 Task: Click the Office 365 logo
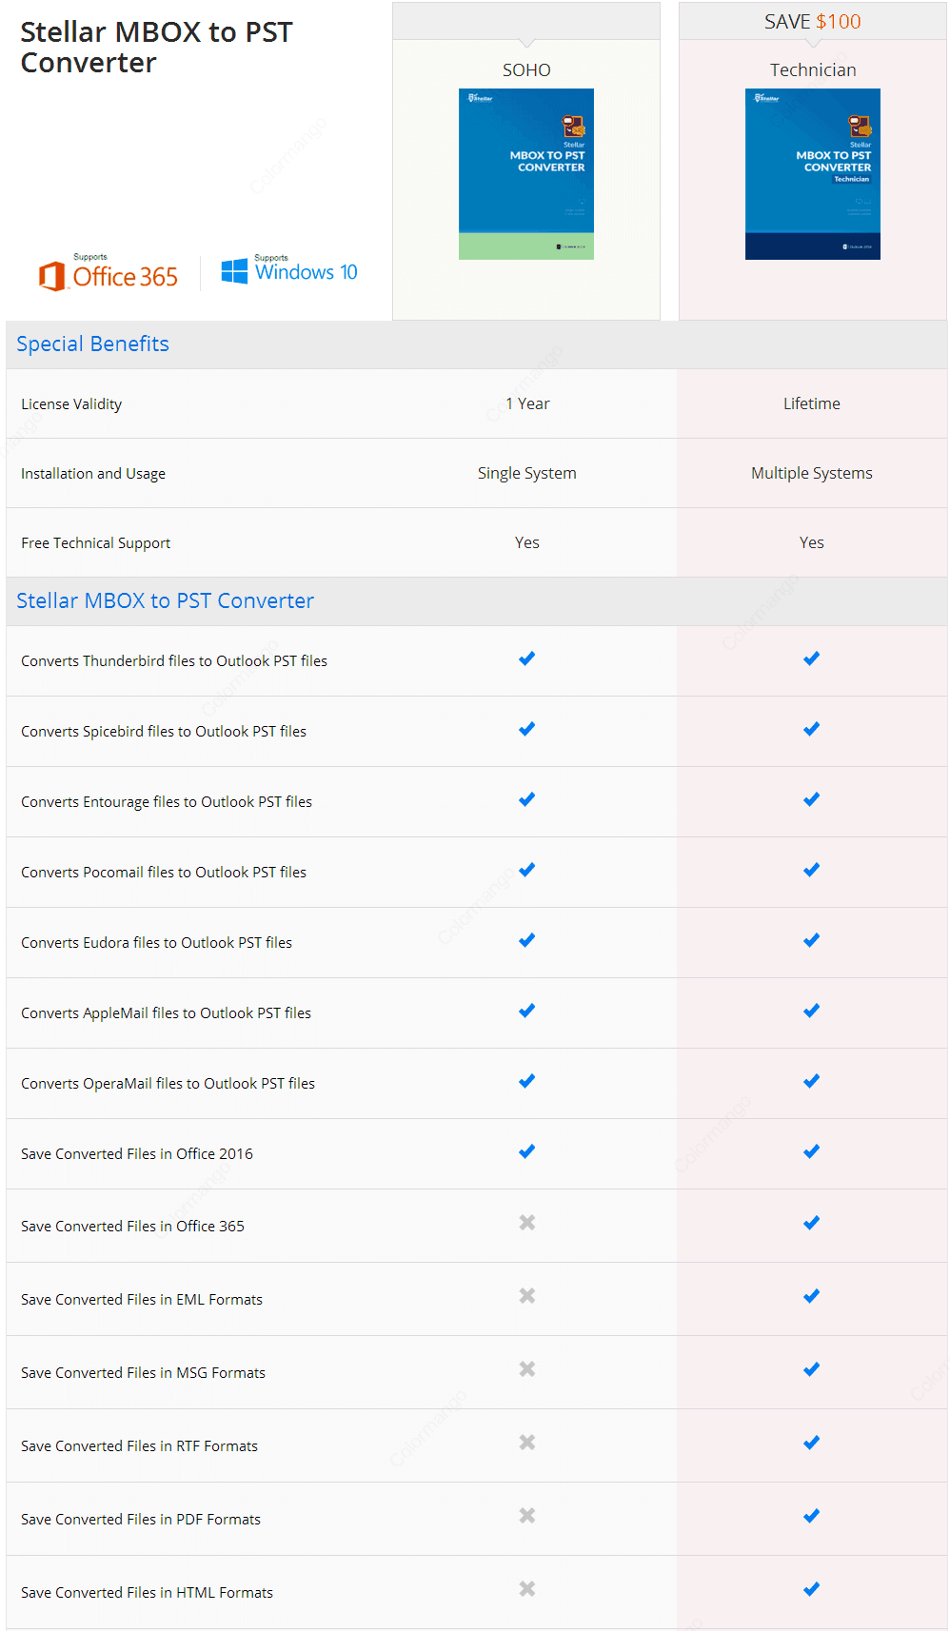[x=108, y=273]
